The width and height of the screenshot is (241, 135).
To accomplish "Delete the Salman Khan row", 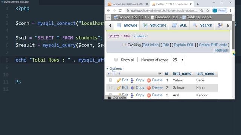I will click(x=155, y=88).
